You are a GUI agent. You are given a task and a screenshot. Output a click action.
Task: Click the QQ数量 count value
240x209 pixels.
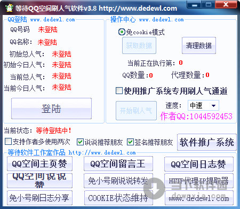(x=151, y=75)
